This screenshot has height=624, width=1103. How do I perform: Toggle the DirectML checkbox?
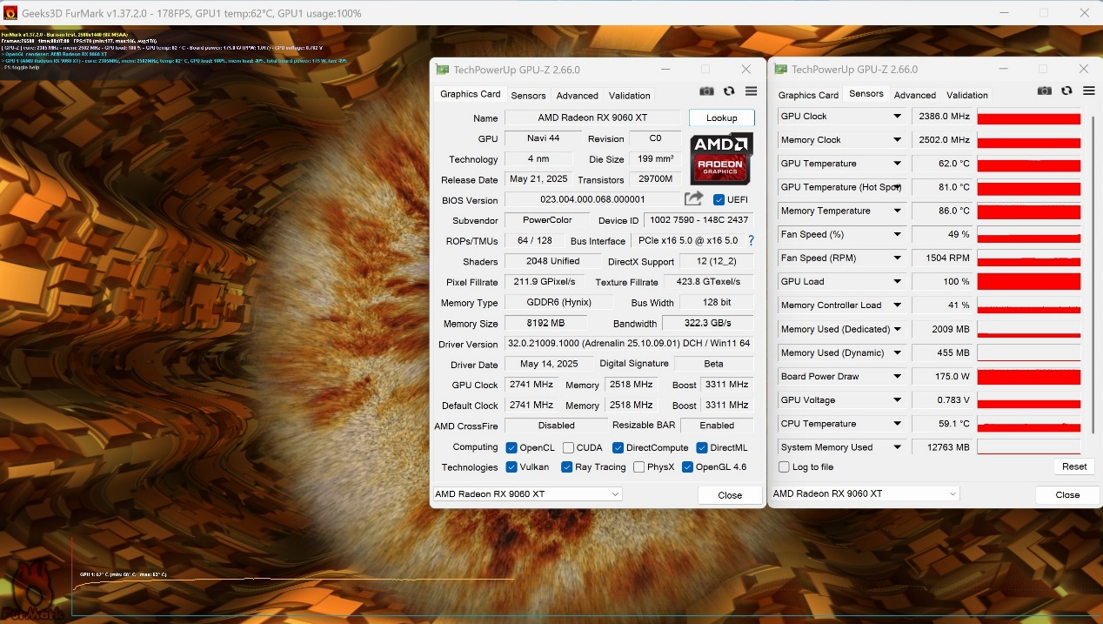pos(701,447)
